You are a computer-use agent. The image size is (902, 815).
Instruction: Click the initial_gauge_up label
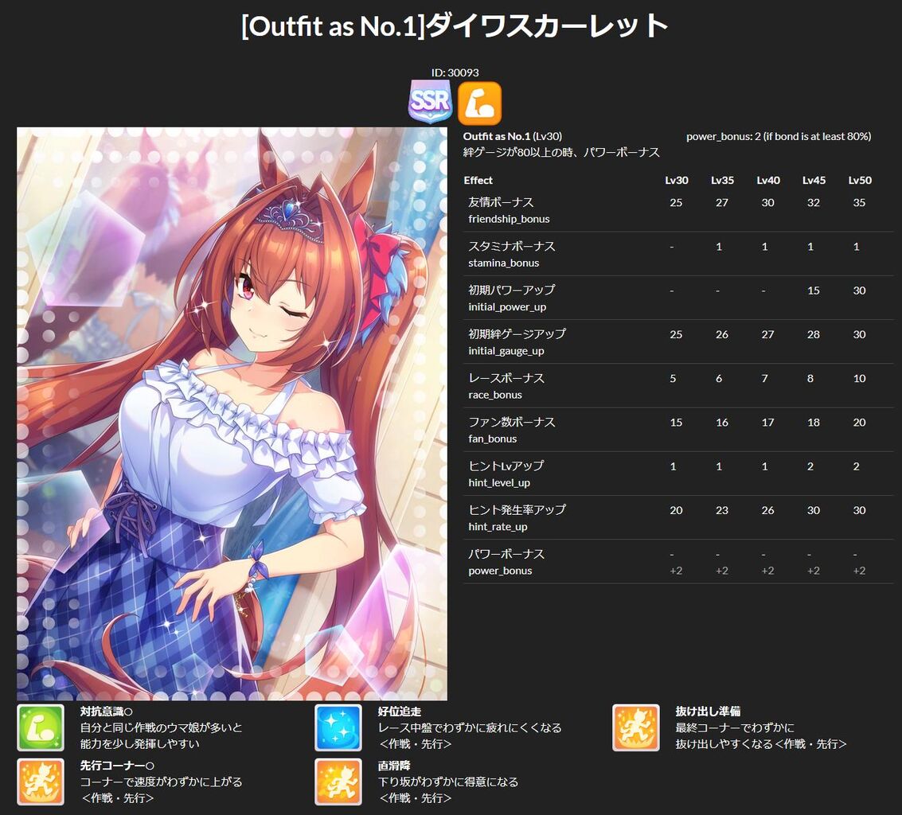coord(506,351)
